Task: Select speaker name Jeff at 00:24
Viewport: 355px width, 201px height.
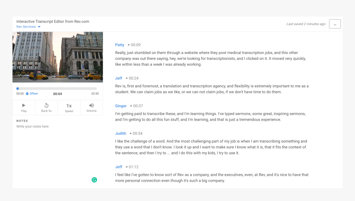Action: pyautogui.click(x=118, y=78)
